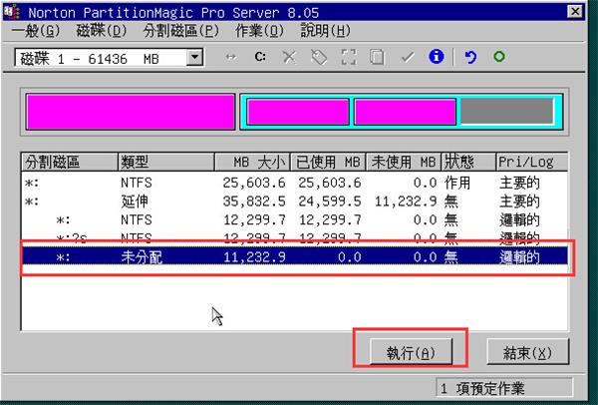The image size is (598, 405).
Task: Click the blue Undo arrow icon
Action: coord(470,57)
